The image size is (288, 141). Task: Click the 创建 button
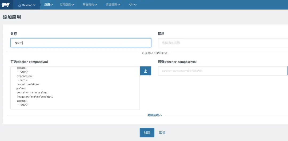[x=147, y=132]
